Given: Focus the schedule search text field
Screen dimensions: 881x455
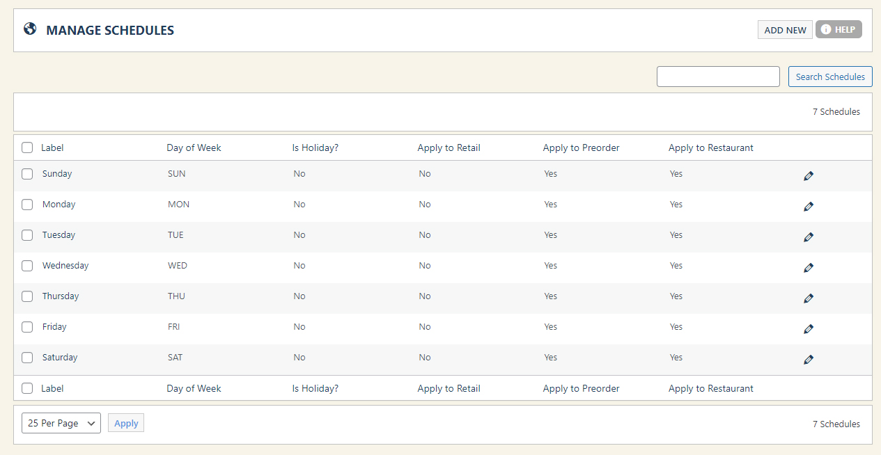Looking at the screenshot, I should (x=718, y=77).
